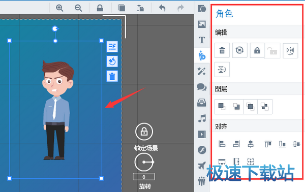Viewport: 305px width, 192px height.
Task: Open the image panel in sidebar
Action: pyautogui.click(x=202, y=24)
